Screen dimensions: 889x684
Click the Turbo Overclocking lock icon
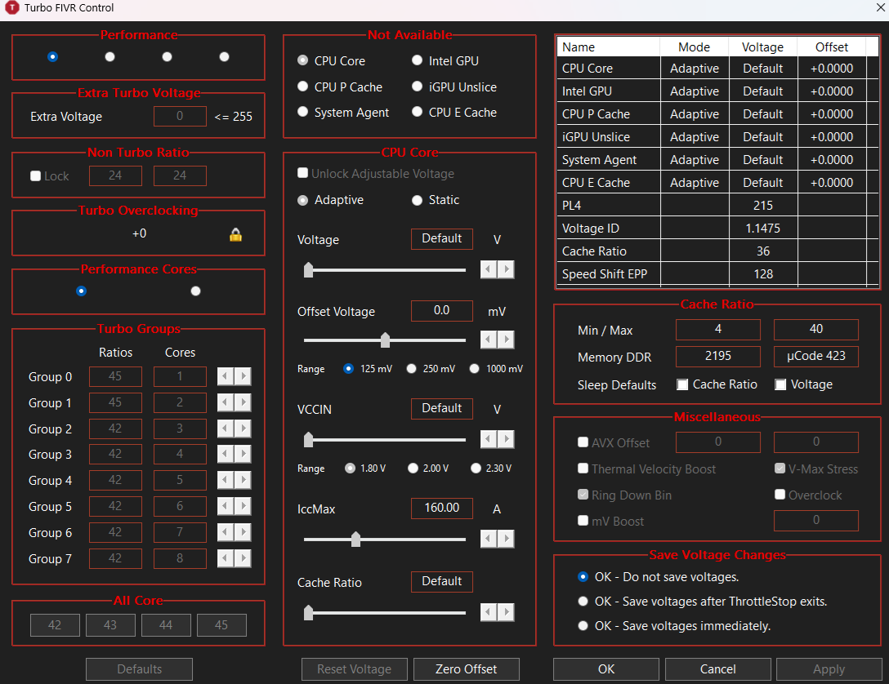[x=236, y=234]
